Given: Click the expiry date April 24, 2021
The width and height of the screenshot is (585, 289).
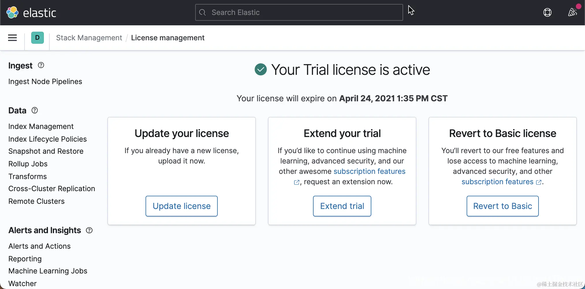Looking at the screenshot, I should pyautogui.click(x=393, y=98).
